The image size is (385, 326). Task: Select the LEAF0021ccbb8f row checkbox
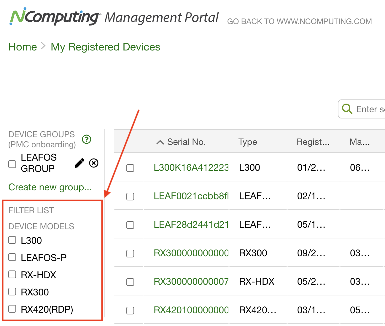pyautogui.click(x=130, y=197)
